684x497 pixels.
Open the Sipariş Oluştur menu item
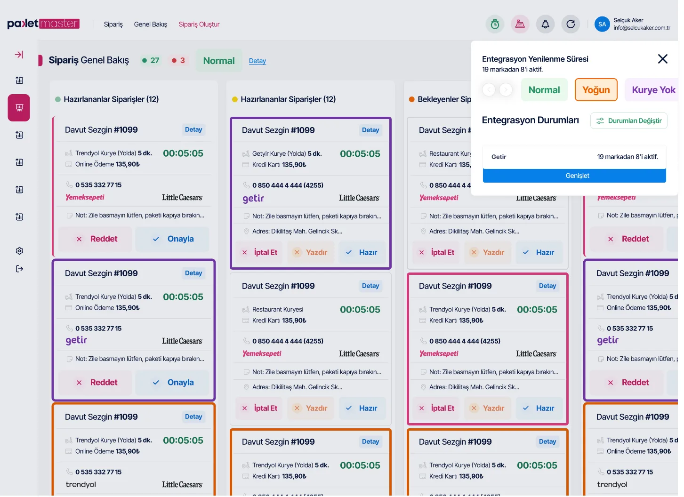tap(199, 24)
